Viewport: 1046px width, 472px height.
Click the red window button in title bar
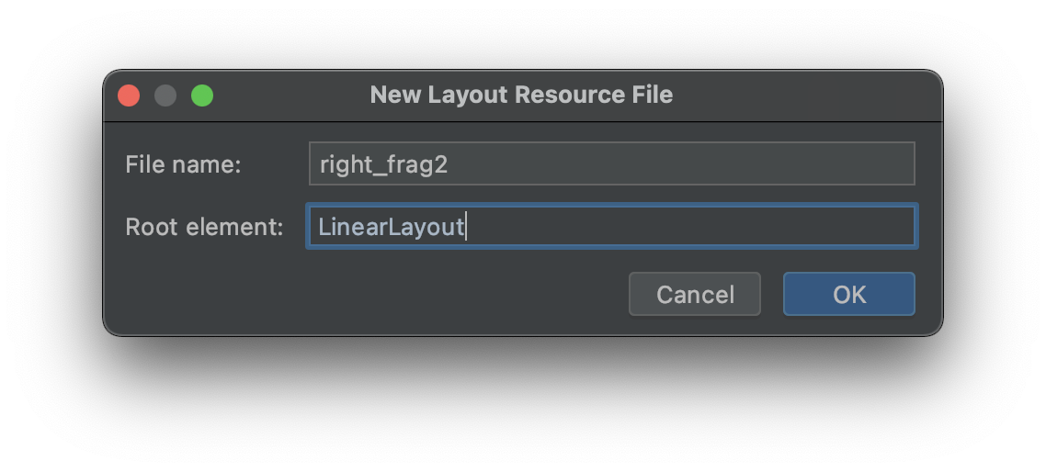129,96
